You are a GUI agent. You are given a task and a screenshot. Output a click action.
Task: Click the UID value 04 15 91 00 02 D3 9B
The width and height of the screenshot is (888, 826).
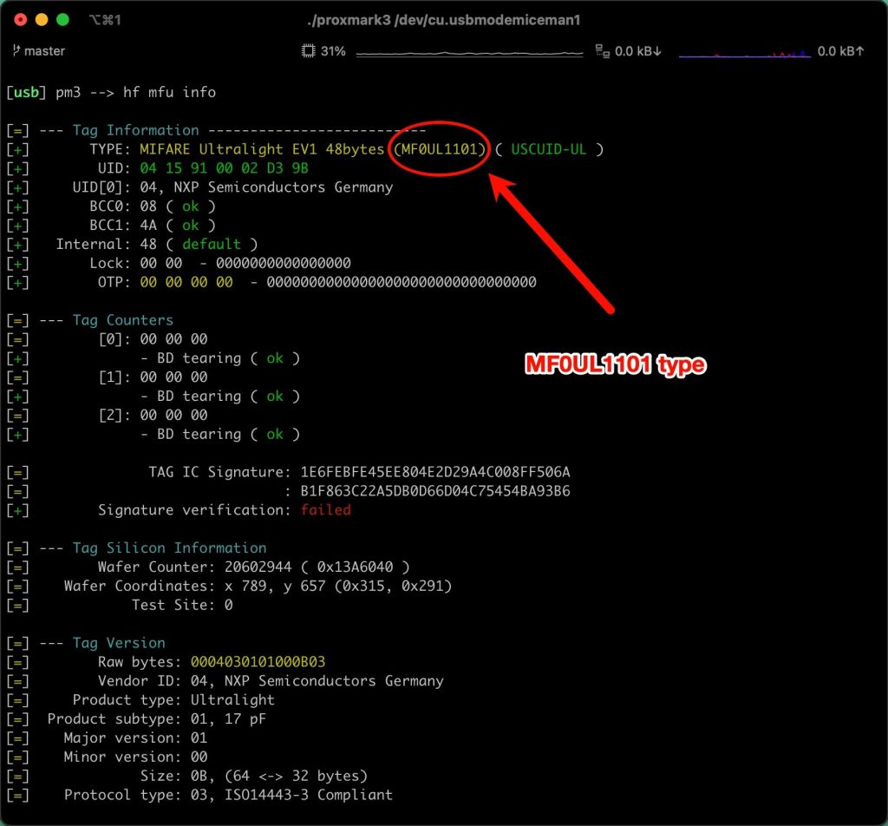pos(225,168)
